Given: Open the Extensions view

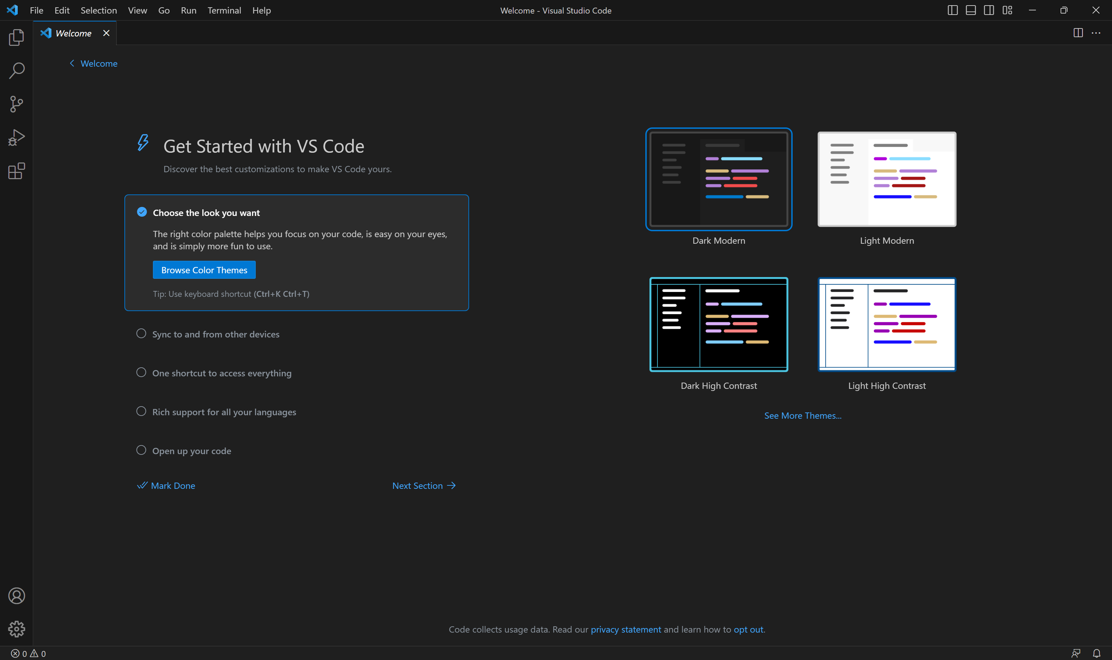Looking at the screenshot, I should click(16, 171).
